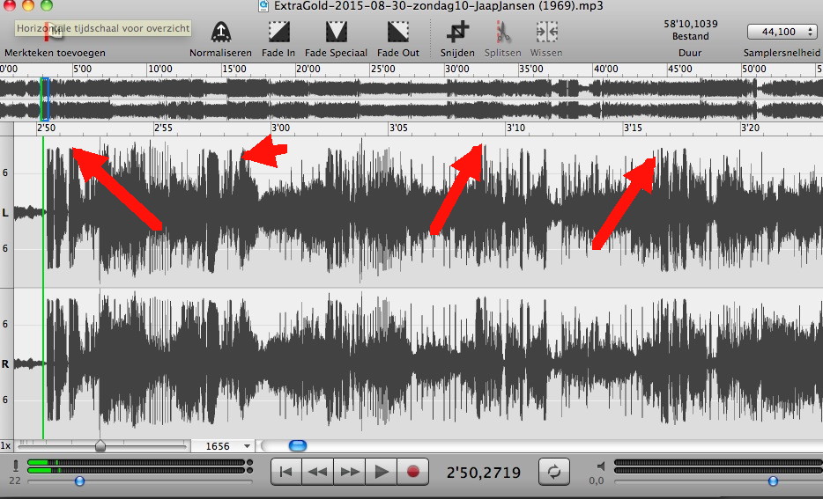823x499 pixels.
Task: Click the blue horizontal scrollbar thumb
Action: click(x=298, y=446)
